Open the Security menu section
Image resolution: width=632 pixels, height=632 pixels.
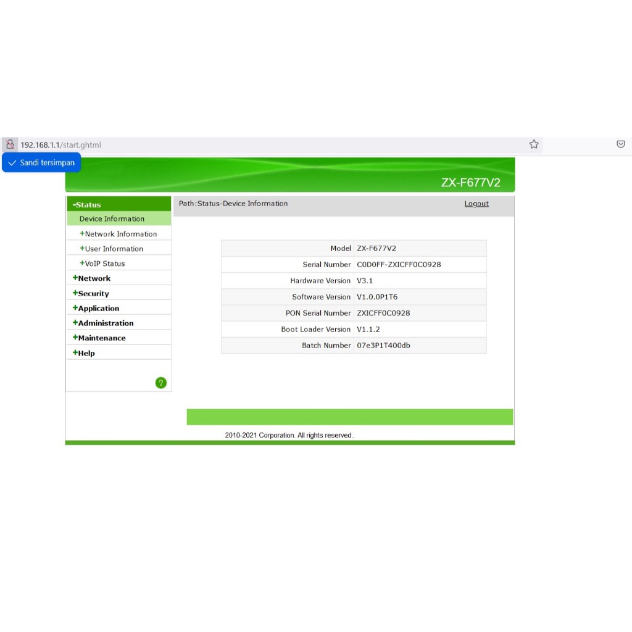tap(93, 294)
